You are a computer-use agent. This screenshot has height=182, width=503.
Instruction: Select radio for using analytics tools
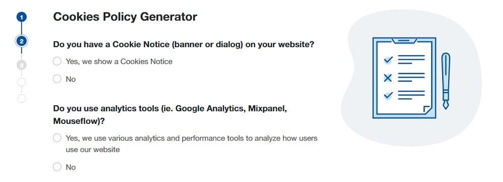(x=57, y=138)
